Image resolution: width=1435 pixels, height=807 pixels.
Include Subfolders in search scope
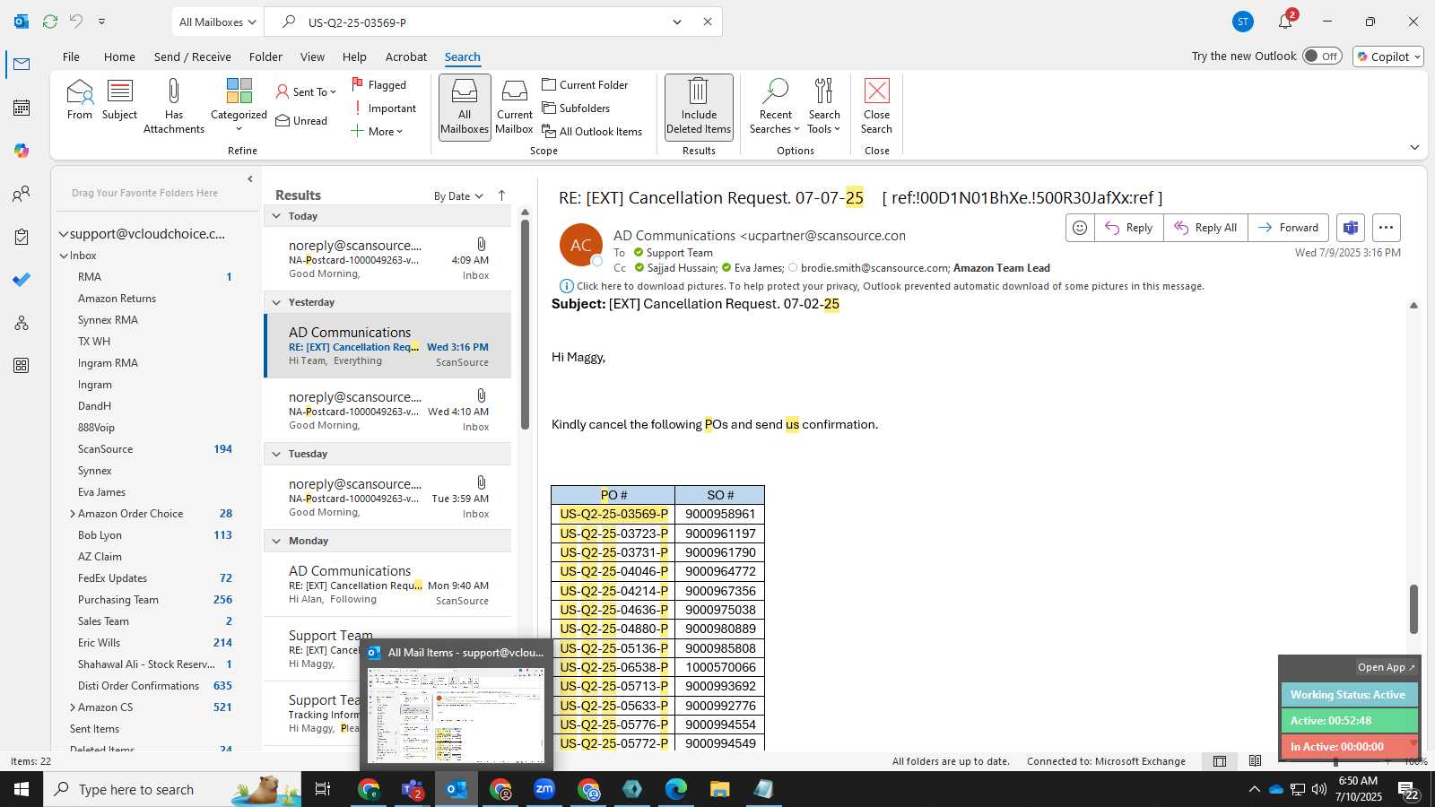pyautogui.click(x=576, y=108)
